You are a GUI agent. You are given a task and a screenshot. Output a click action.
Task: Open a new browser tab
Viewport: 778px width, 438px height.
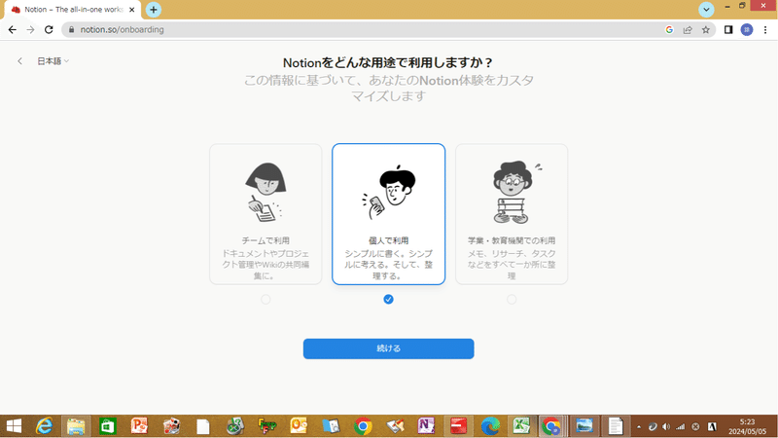pyautogui.click(x=154, y=10)
